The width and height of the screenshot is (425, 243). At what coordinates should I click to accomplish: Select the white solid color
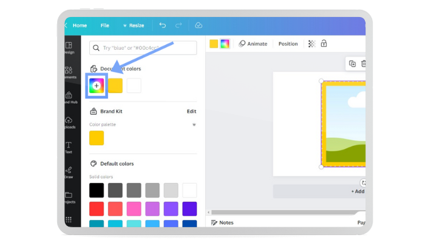coord(189,190)
